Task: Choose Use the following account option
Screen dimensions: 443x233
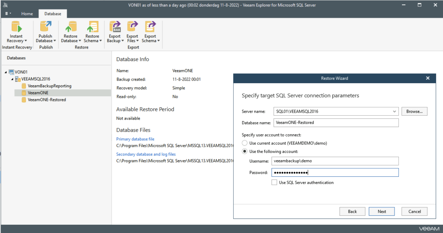Action: (x=245, y=152)
